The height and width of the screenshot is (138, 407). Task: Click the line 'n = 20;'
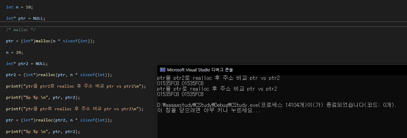pyautogui.click(x=15, y=52)
